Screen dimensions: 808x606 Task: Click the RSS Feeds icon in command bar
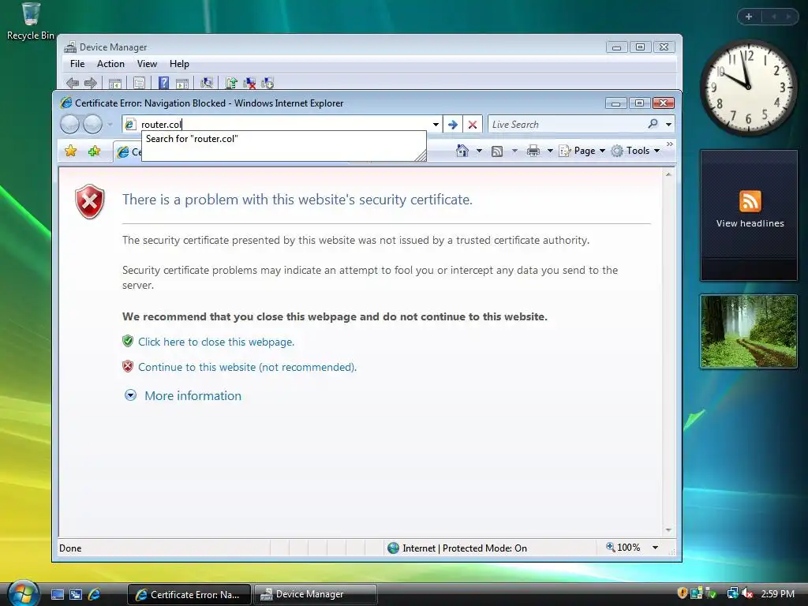pos(497,151)
